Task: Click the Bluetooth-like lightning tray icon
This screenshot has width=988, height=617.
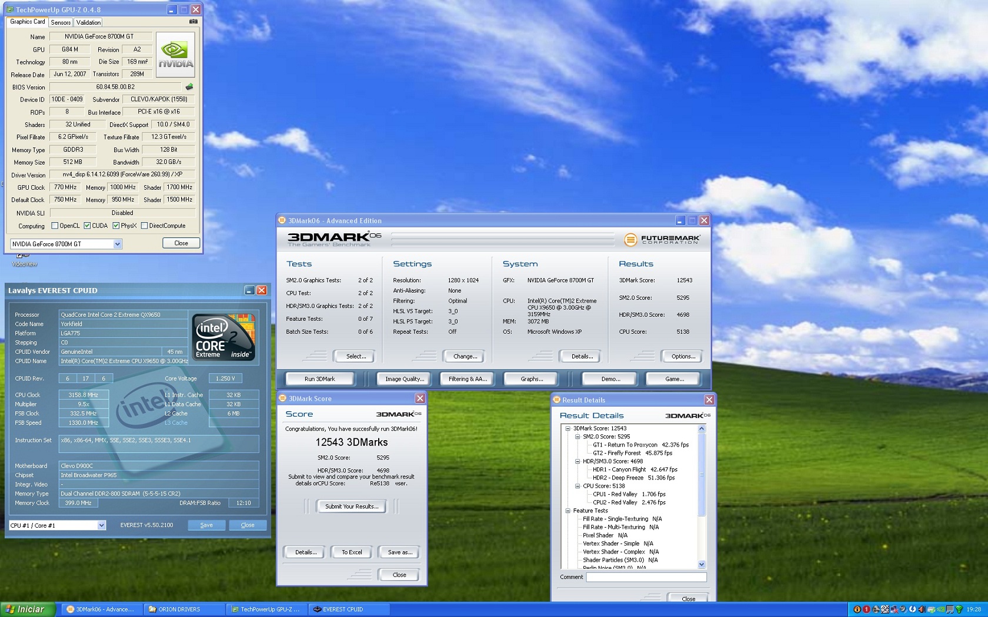Action: coord(913,609)
